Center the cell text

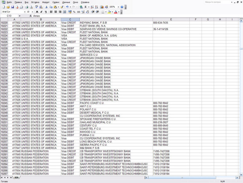pyautogui.click(x=55, y=12)
